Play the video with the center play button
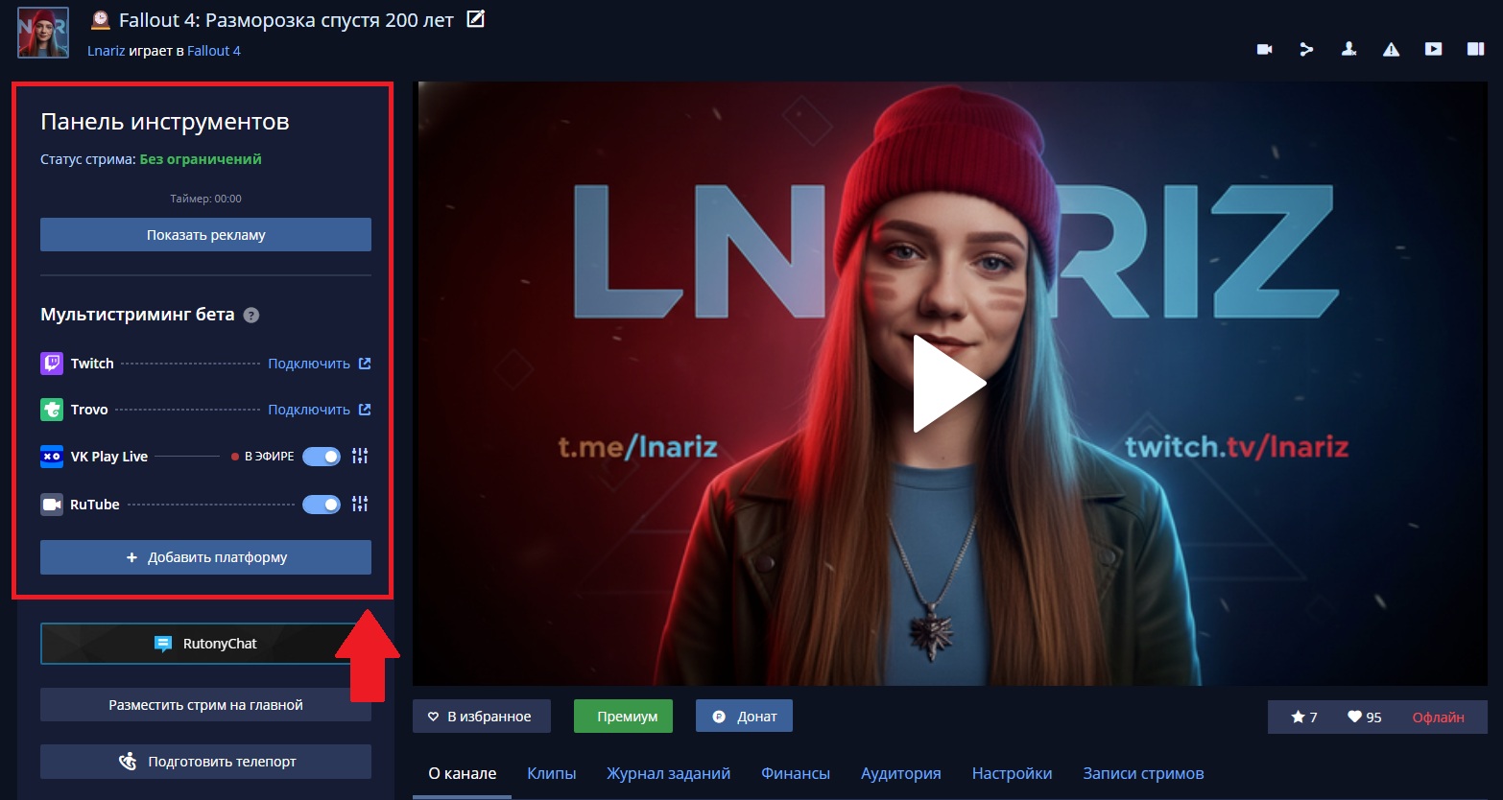Screen dimensions: 1503x800 pyautogui.click(x=949, y=384)
